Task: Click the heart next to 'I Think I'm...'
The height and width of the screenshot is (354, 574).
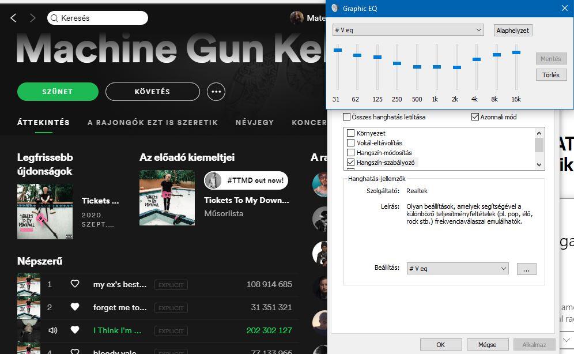Action: [74, 330]
